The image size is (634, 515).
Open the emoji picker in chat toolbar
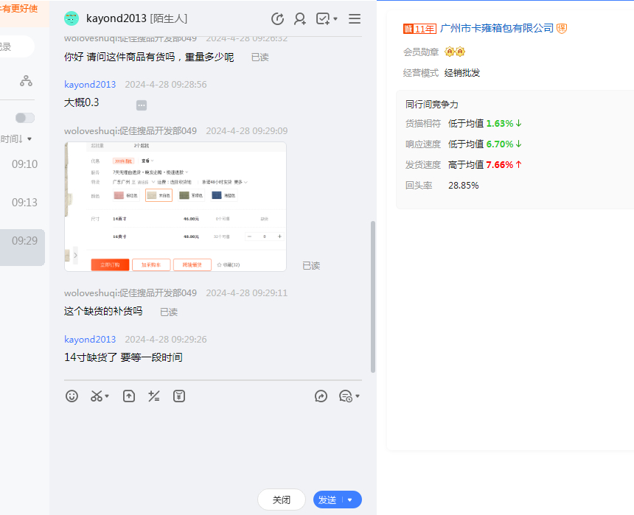click(72, 396)
